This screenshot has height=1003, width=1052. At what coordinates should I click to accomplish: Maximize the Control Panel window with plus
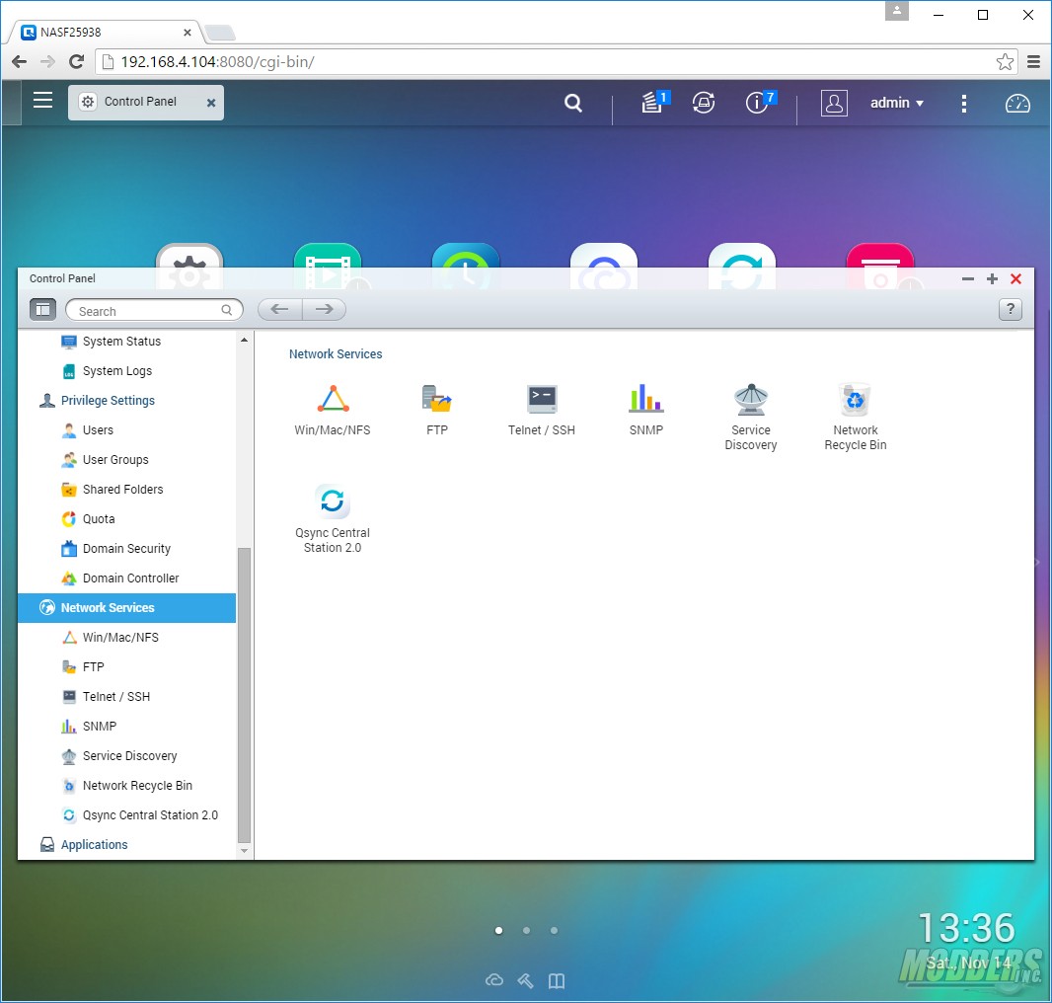pos(992,278)
